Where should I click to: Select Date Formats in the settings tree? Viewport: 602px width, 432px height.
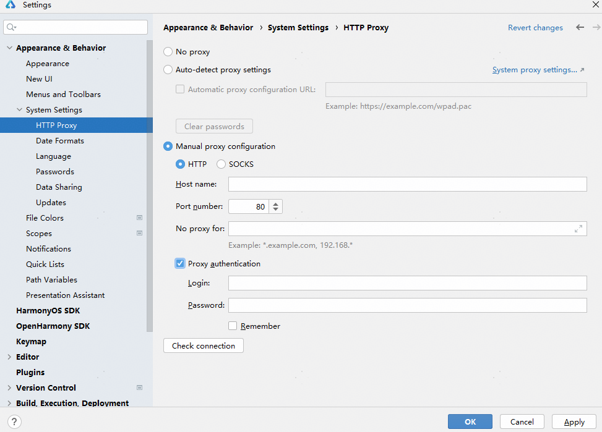pyautogui.click(x=59, y=140)
